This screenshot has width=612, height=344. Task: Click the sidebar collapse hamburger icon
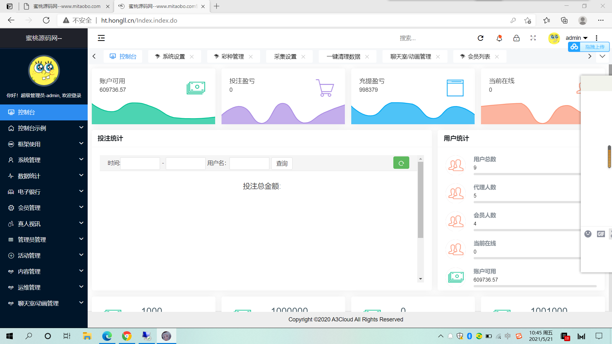point(101,38)
